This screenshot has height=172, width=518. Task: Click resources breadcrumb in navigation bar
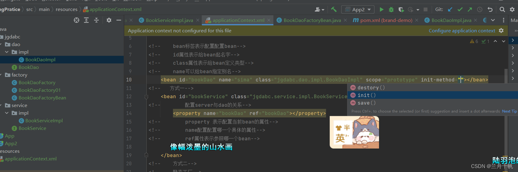(66, 9)
